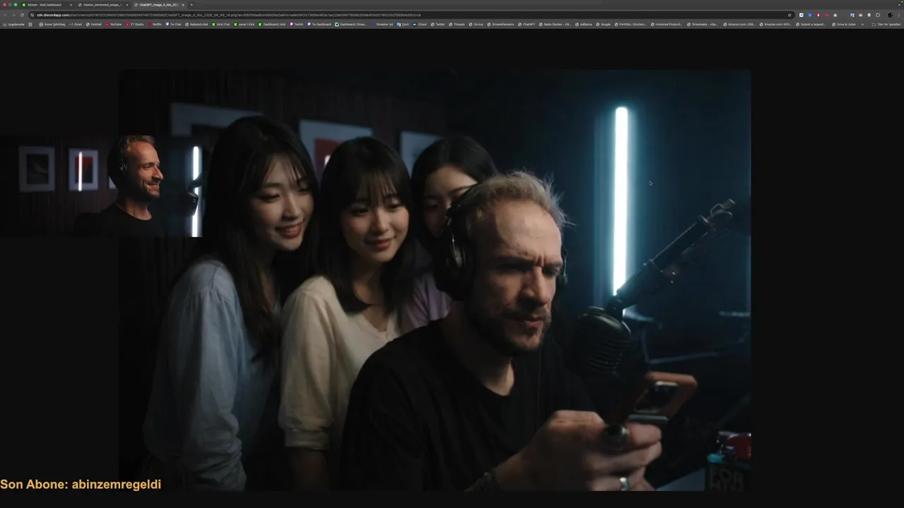Open the AdSense bookmark
Viewport: 904px width, 508px height.
(583, 24)
